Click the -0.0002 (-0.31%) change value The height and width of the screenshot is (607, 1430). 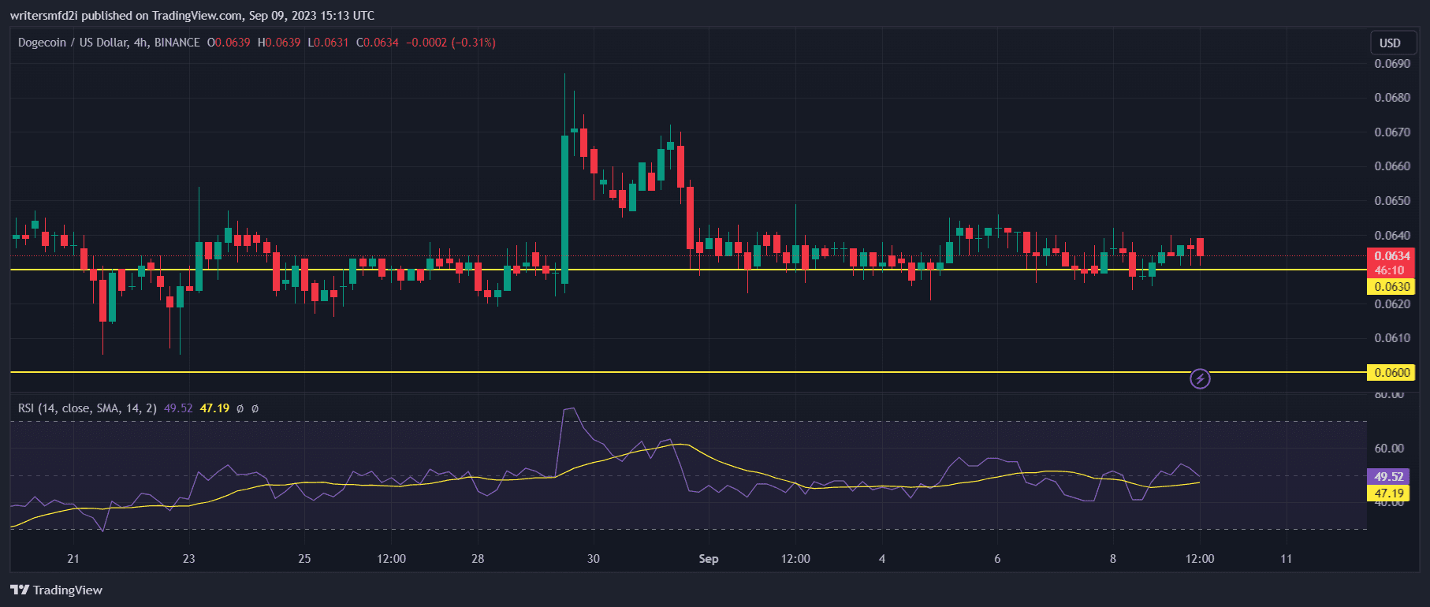click(x=451, y=43)
